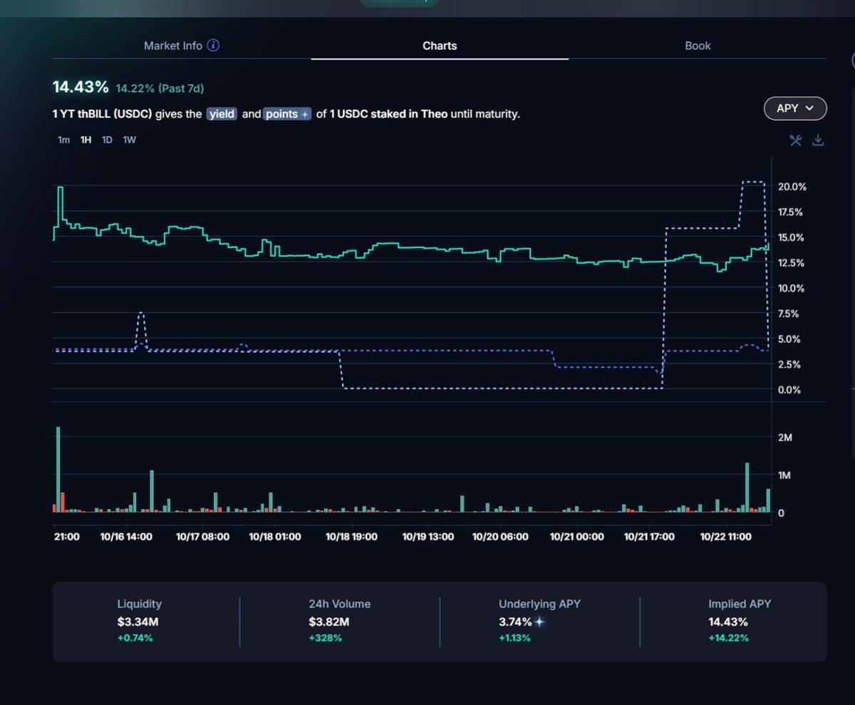Click the Liquidity $3.34M stat

139,622
